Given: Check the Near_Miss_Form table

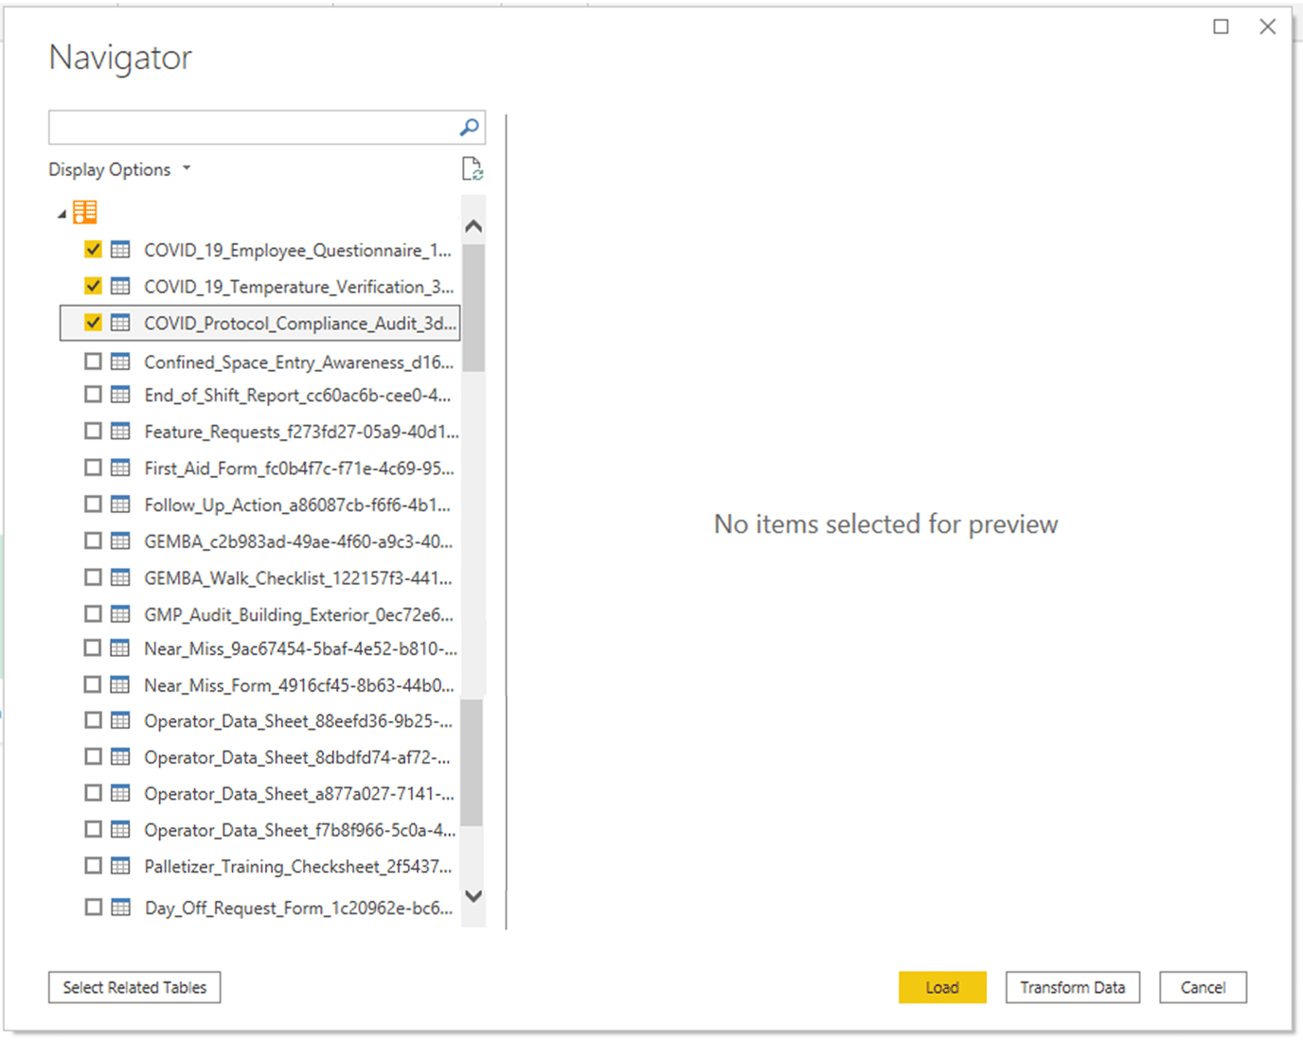Looking at the screenshot, I should 92,683.
